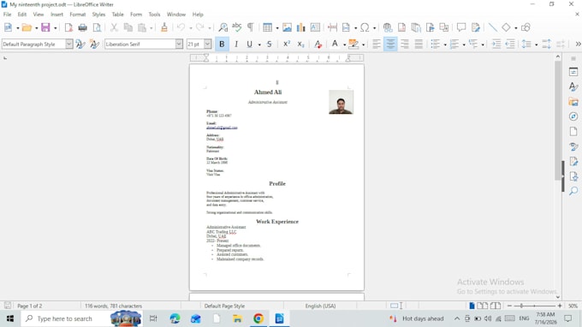Open the Tools menu
The width and height of the screenshot is (582, 327).
154,14
